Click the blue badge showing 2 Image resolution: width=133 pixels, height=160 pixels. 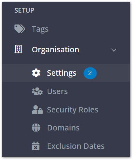point(90,73)
